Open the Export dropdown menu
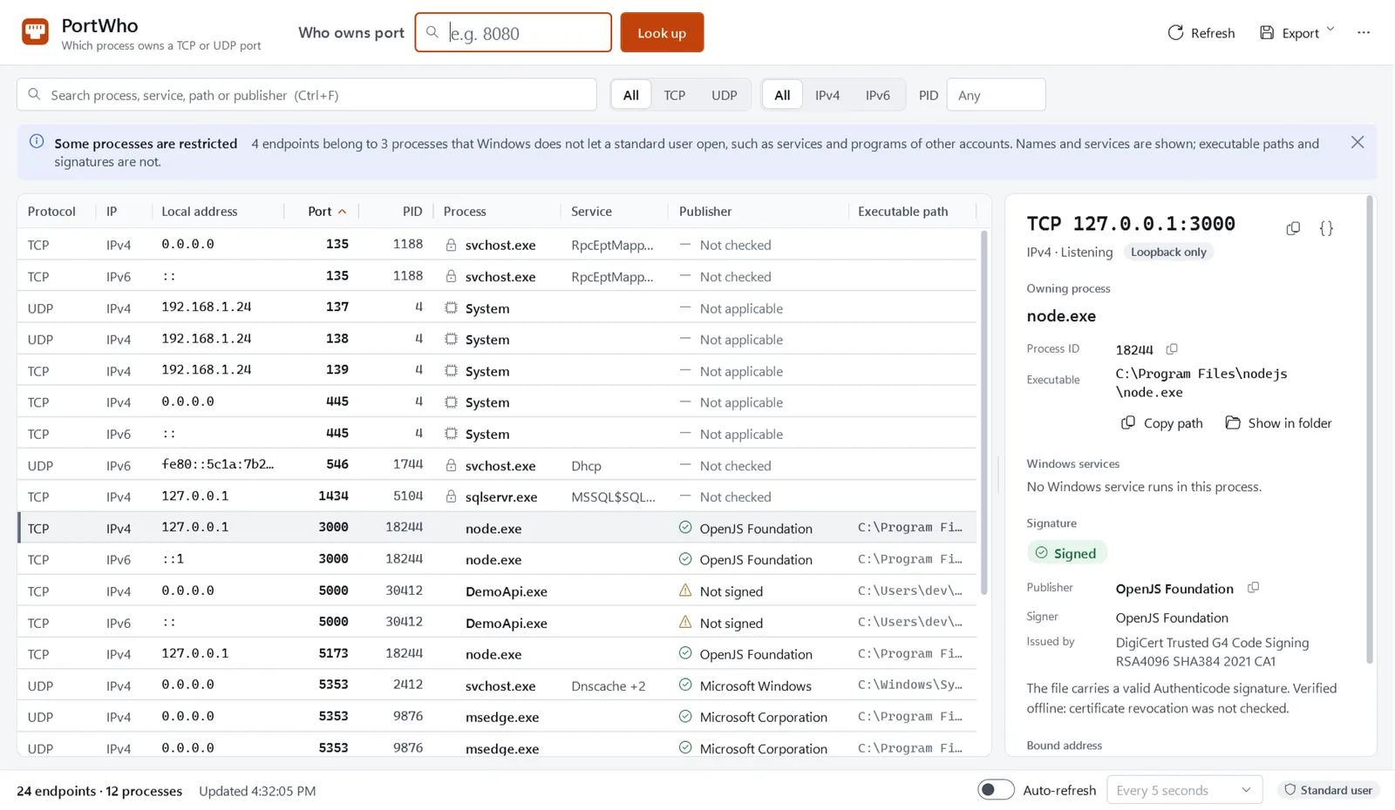The height and width of the screenshot is (810, 1395). click(1296, 33)
